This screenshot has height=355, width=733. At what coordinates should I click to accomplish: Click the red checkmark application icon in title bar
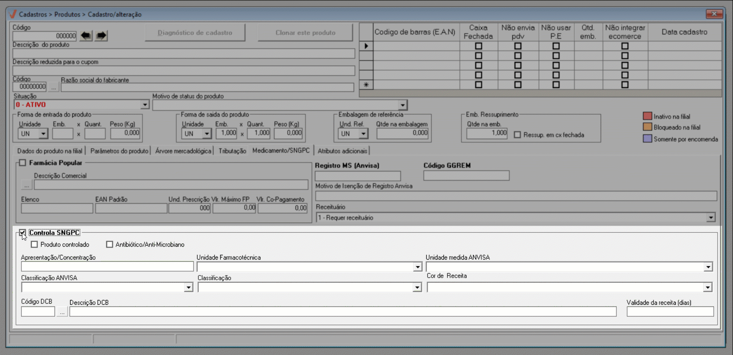click(x=13, y=14)
